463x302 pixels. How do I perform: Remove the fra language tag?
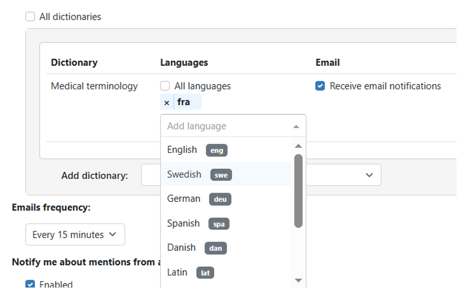point(167,103)
